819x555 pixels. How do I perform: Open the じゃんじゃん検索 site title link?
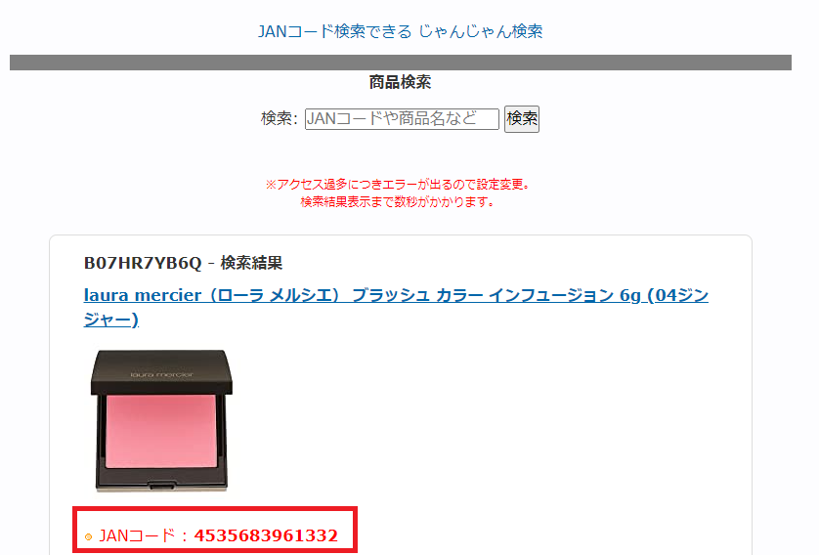(400, 31)
